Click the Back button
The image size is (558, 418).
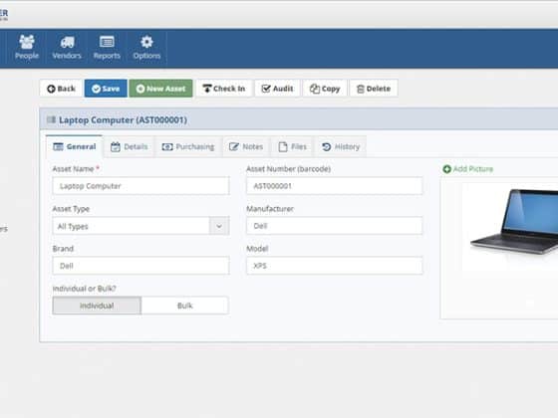[x=61, y=89]
